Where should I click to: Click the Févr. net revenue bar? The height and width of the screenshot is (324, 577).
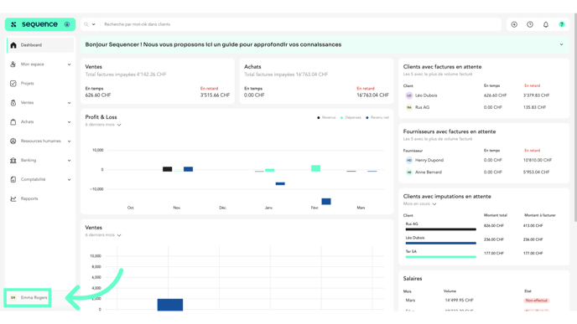tap(326, 201)
